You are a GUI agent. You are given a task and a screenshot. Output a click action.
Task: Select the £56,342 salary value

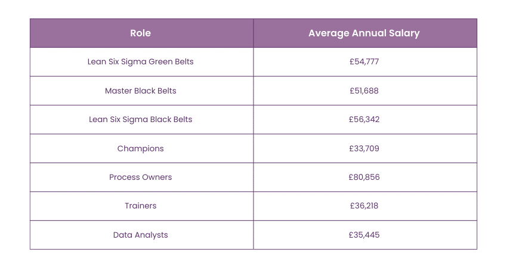[x=364, y=120]
